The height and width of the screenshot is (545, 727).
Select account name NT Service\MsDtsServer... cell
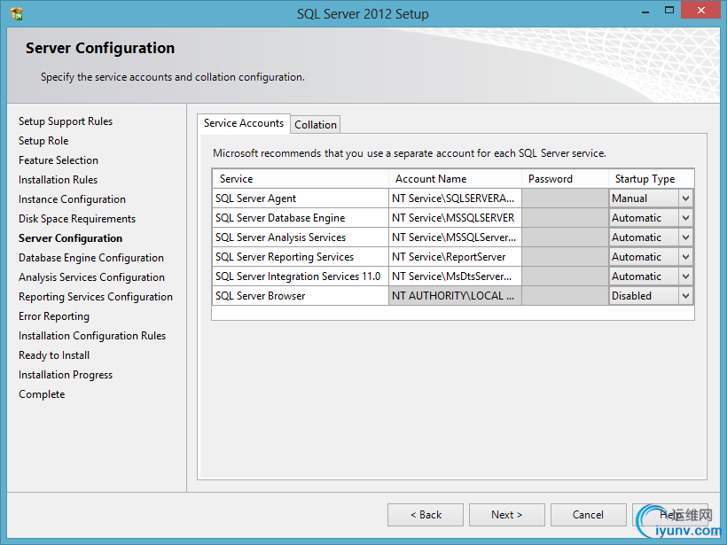(x=455, y=276)
